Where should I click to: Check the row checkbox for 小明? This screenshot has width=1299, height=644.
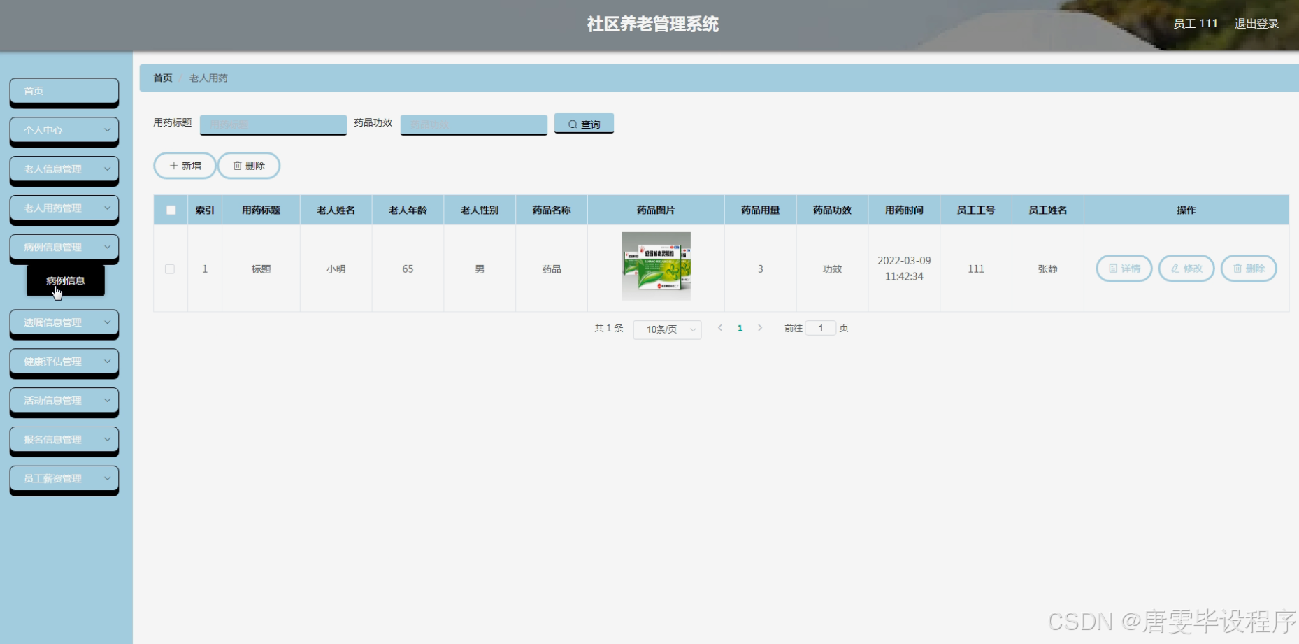170,269
